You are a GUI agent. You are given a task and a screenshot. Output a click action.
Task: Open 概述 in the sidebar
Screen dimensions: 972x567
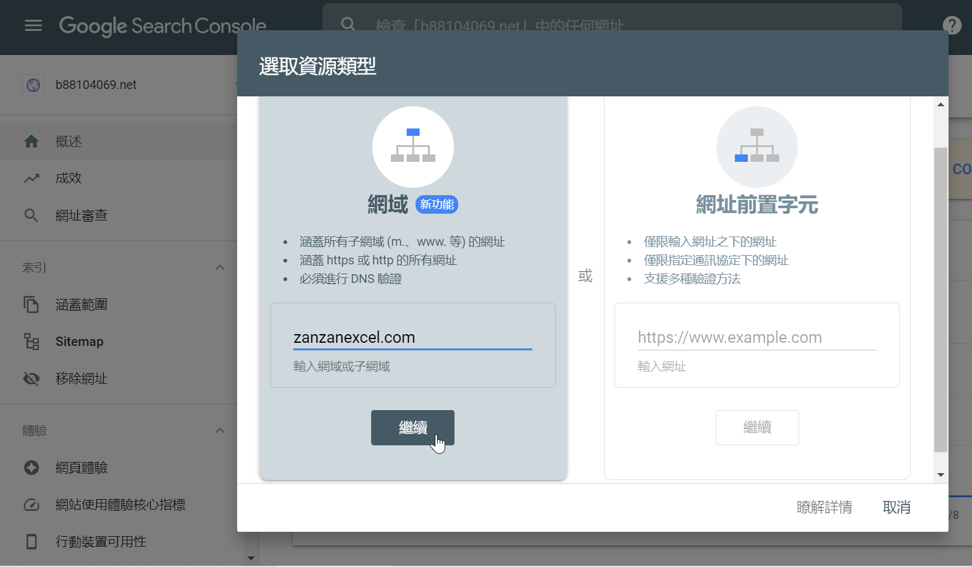(x=119, y=141)
